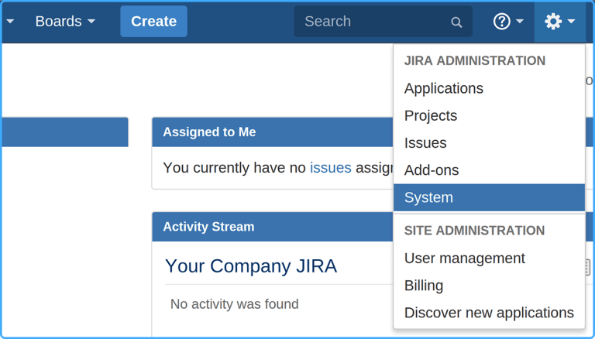Click the magnifier search icon
This screenshot has width=595, height=339.
pyautogui.click(x=456, y=22)
